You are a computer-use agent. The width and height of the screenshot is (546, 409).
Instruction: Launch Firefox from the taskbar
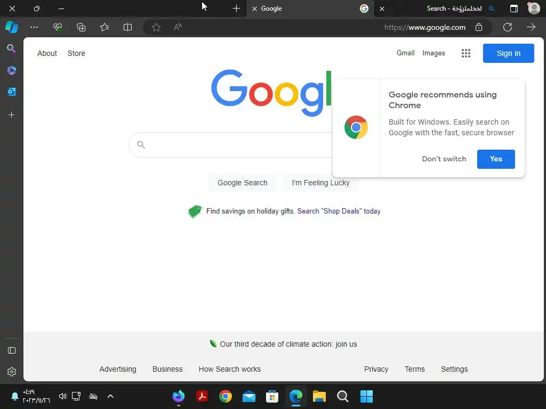click(x=179, y=396)
